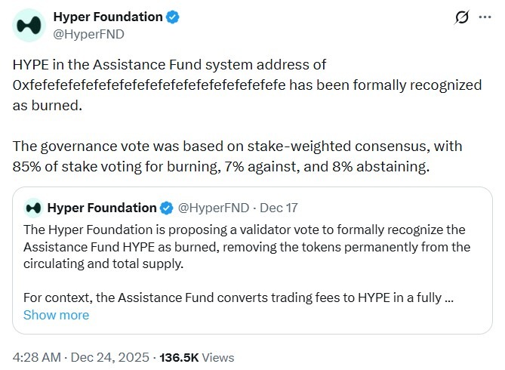Open the main Hyper Foundation display name
The width and height of the screenshot is (505, 370).
point(108,17)
